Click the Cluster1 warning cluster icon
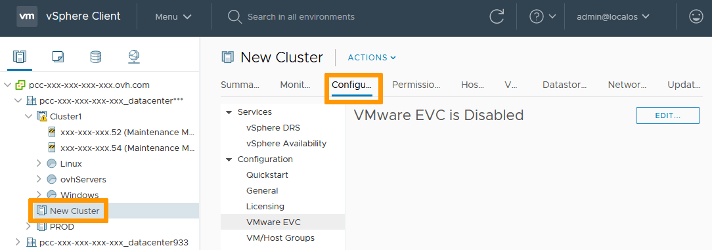 point(42,117)
